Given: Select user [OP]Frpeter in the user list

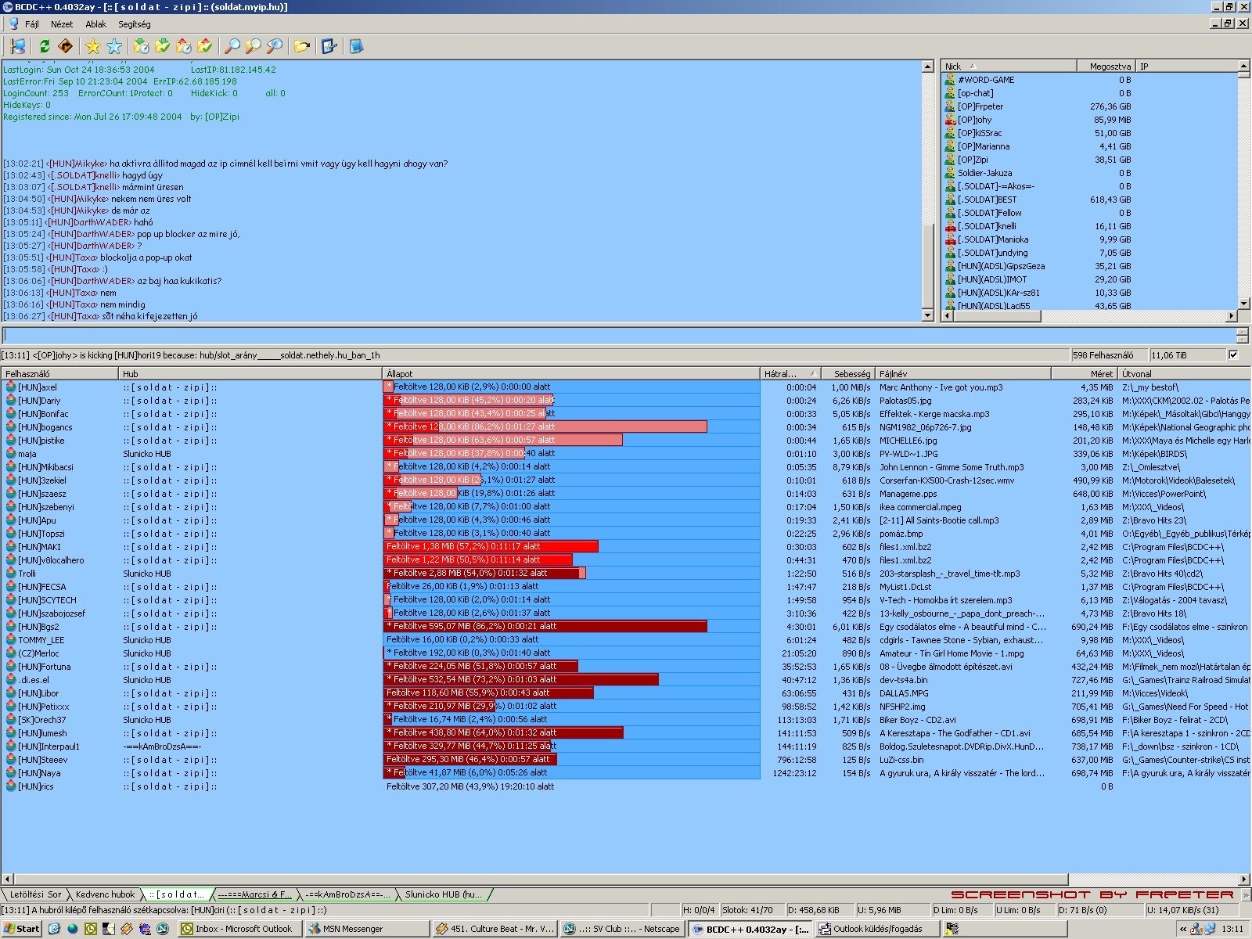Looking at the screenshot, I should 980,106.
